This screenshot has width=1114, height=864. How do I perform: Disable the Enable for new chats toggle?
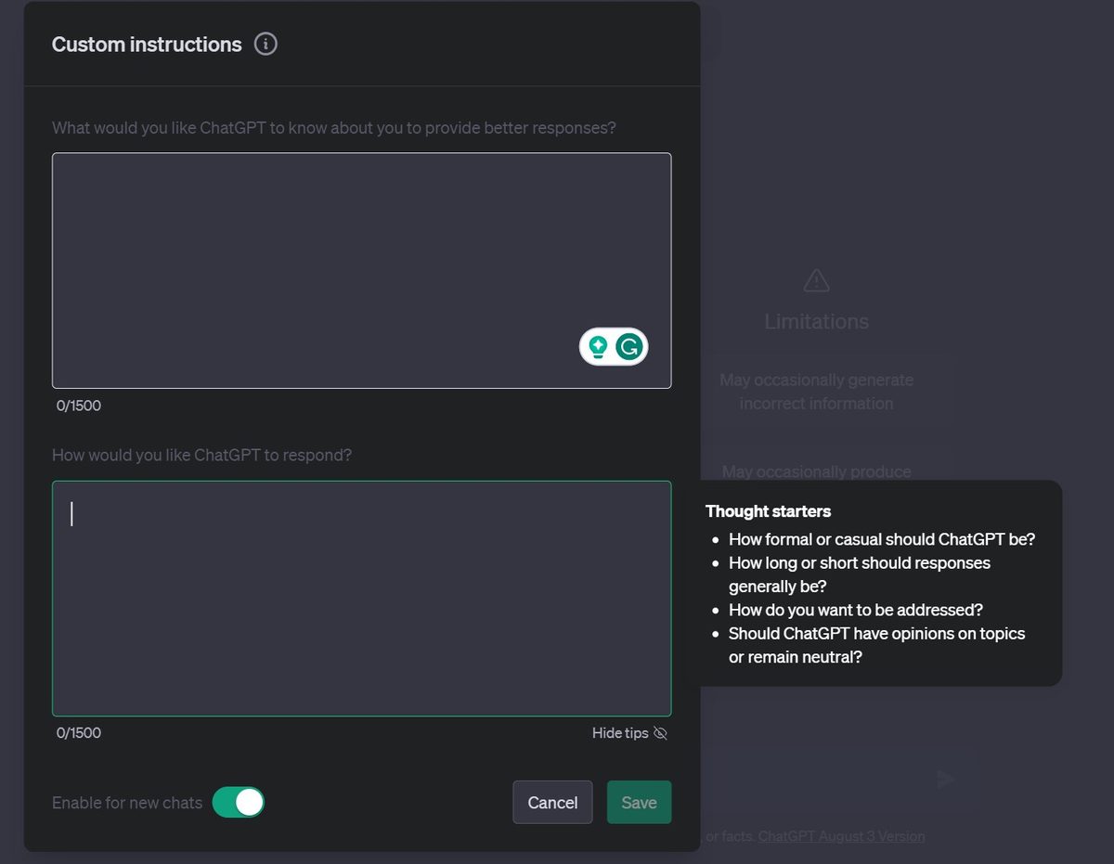tap(240, 802)
